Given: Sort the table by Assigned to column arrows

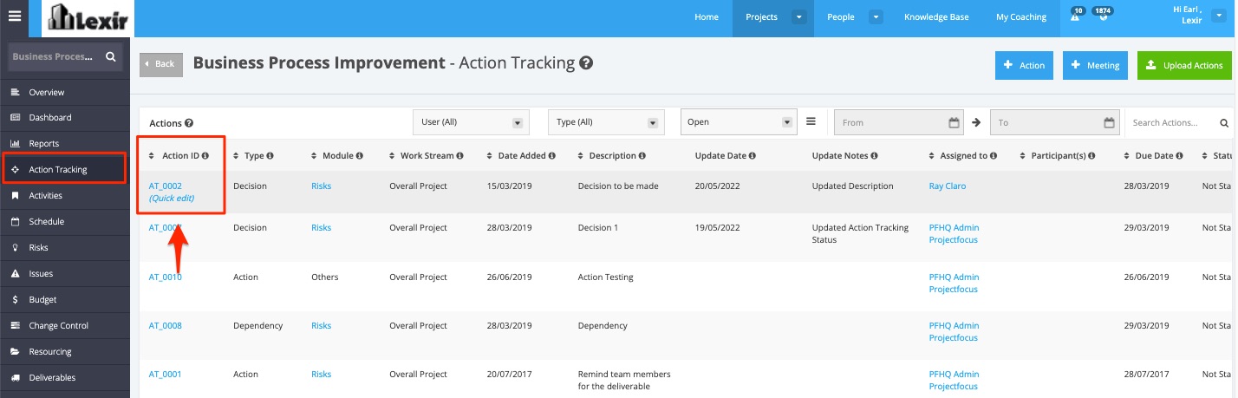Looking at the screenshot, I should coord(932,156).
